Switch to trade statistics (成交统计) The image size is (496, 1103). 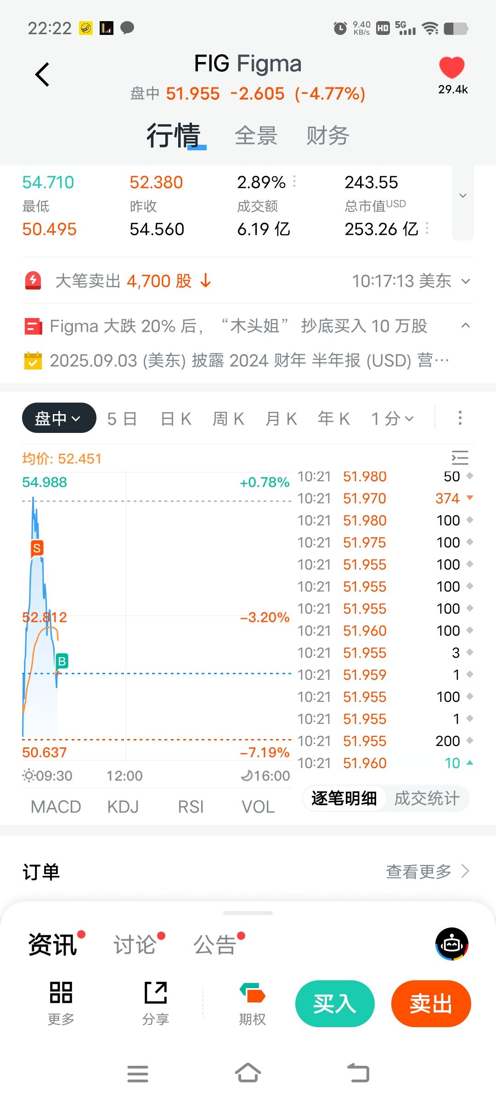[427, 799]
